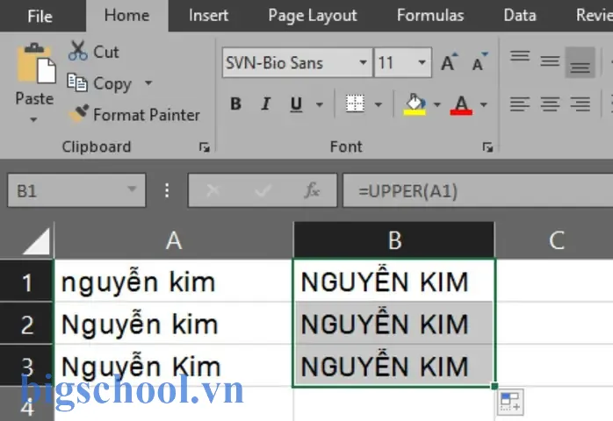Toggle Underline formatting
This screenshot has width=613, height=421.
(x=296, y=104)
